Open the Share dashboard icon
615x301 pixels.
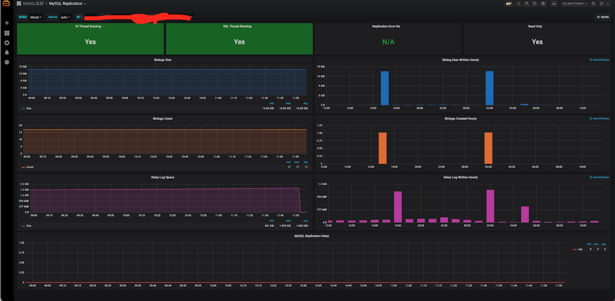[527, 4]
